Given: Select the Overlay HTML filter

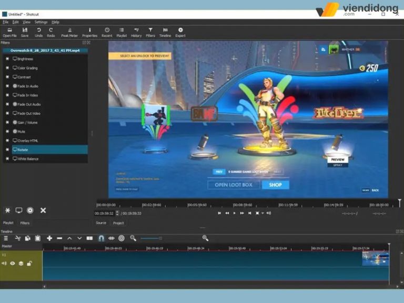Looking at the screenshot, I should coord(50,140).
